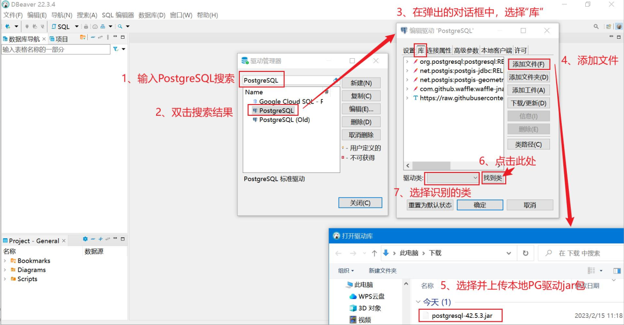Click the orange folder icon above the navigator
This screenshot has height=325, width=624.
[83, 37]
